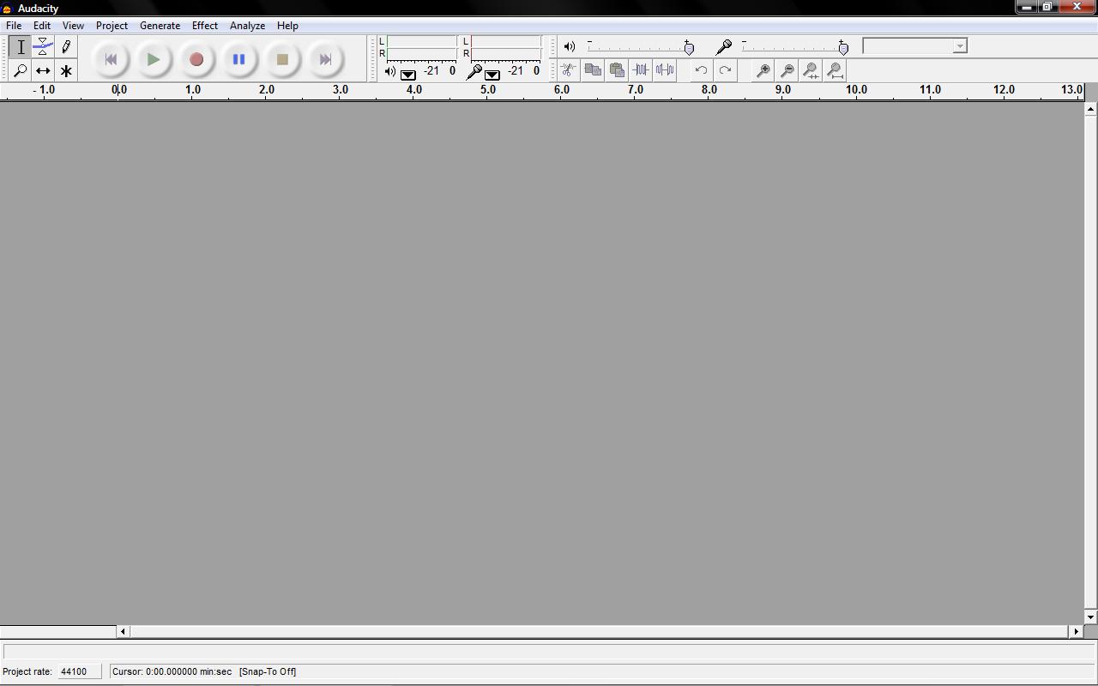Open the Generate menu
1098x686 pixels.
pos(160,26)
